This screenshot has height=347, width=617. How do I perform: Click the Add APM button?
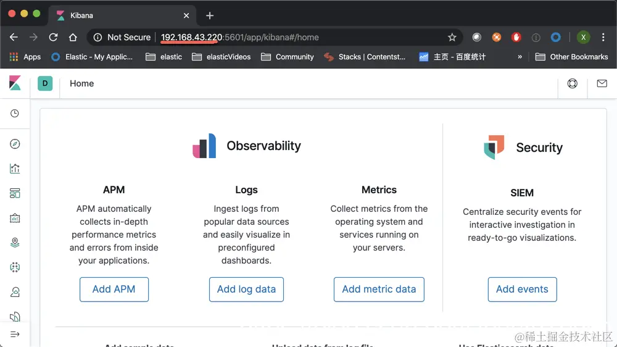[114, 290]
